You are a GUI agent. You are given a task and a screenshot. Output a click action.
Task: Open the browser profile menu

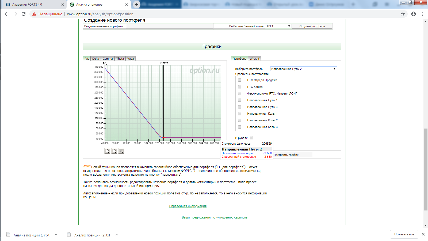(x=414, y=14)
